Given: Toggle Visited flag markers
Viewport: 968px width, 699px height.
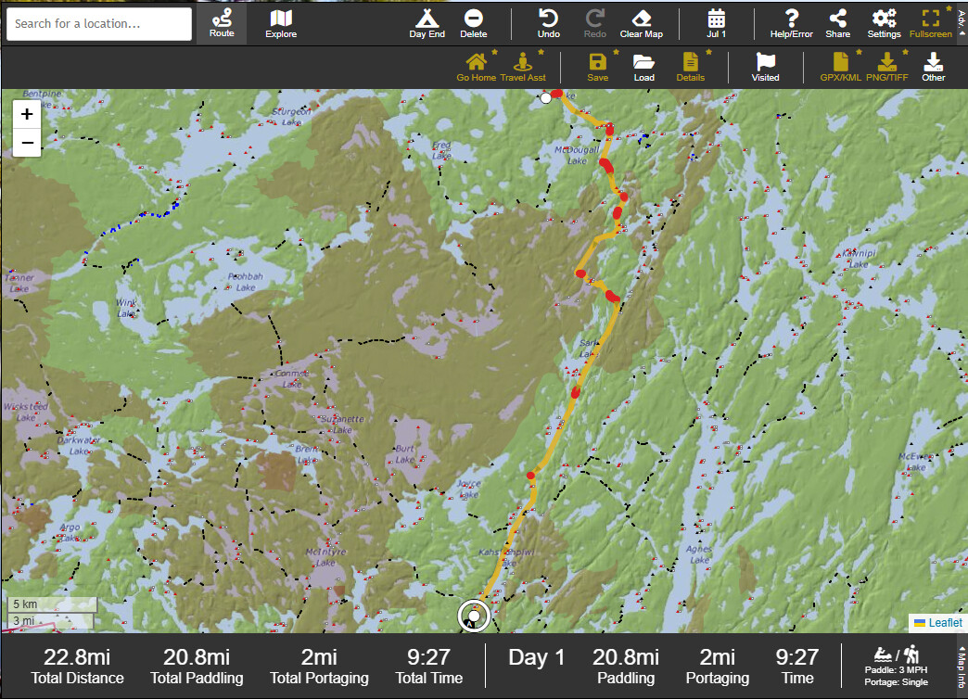Looking at the screenshot, I should point(765,67).
